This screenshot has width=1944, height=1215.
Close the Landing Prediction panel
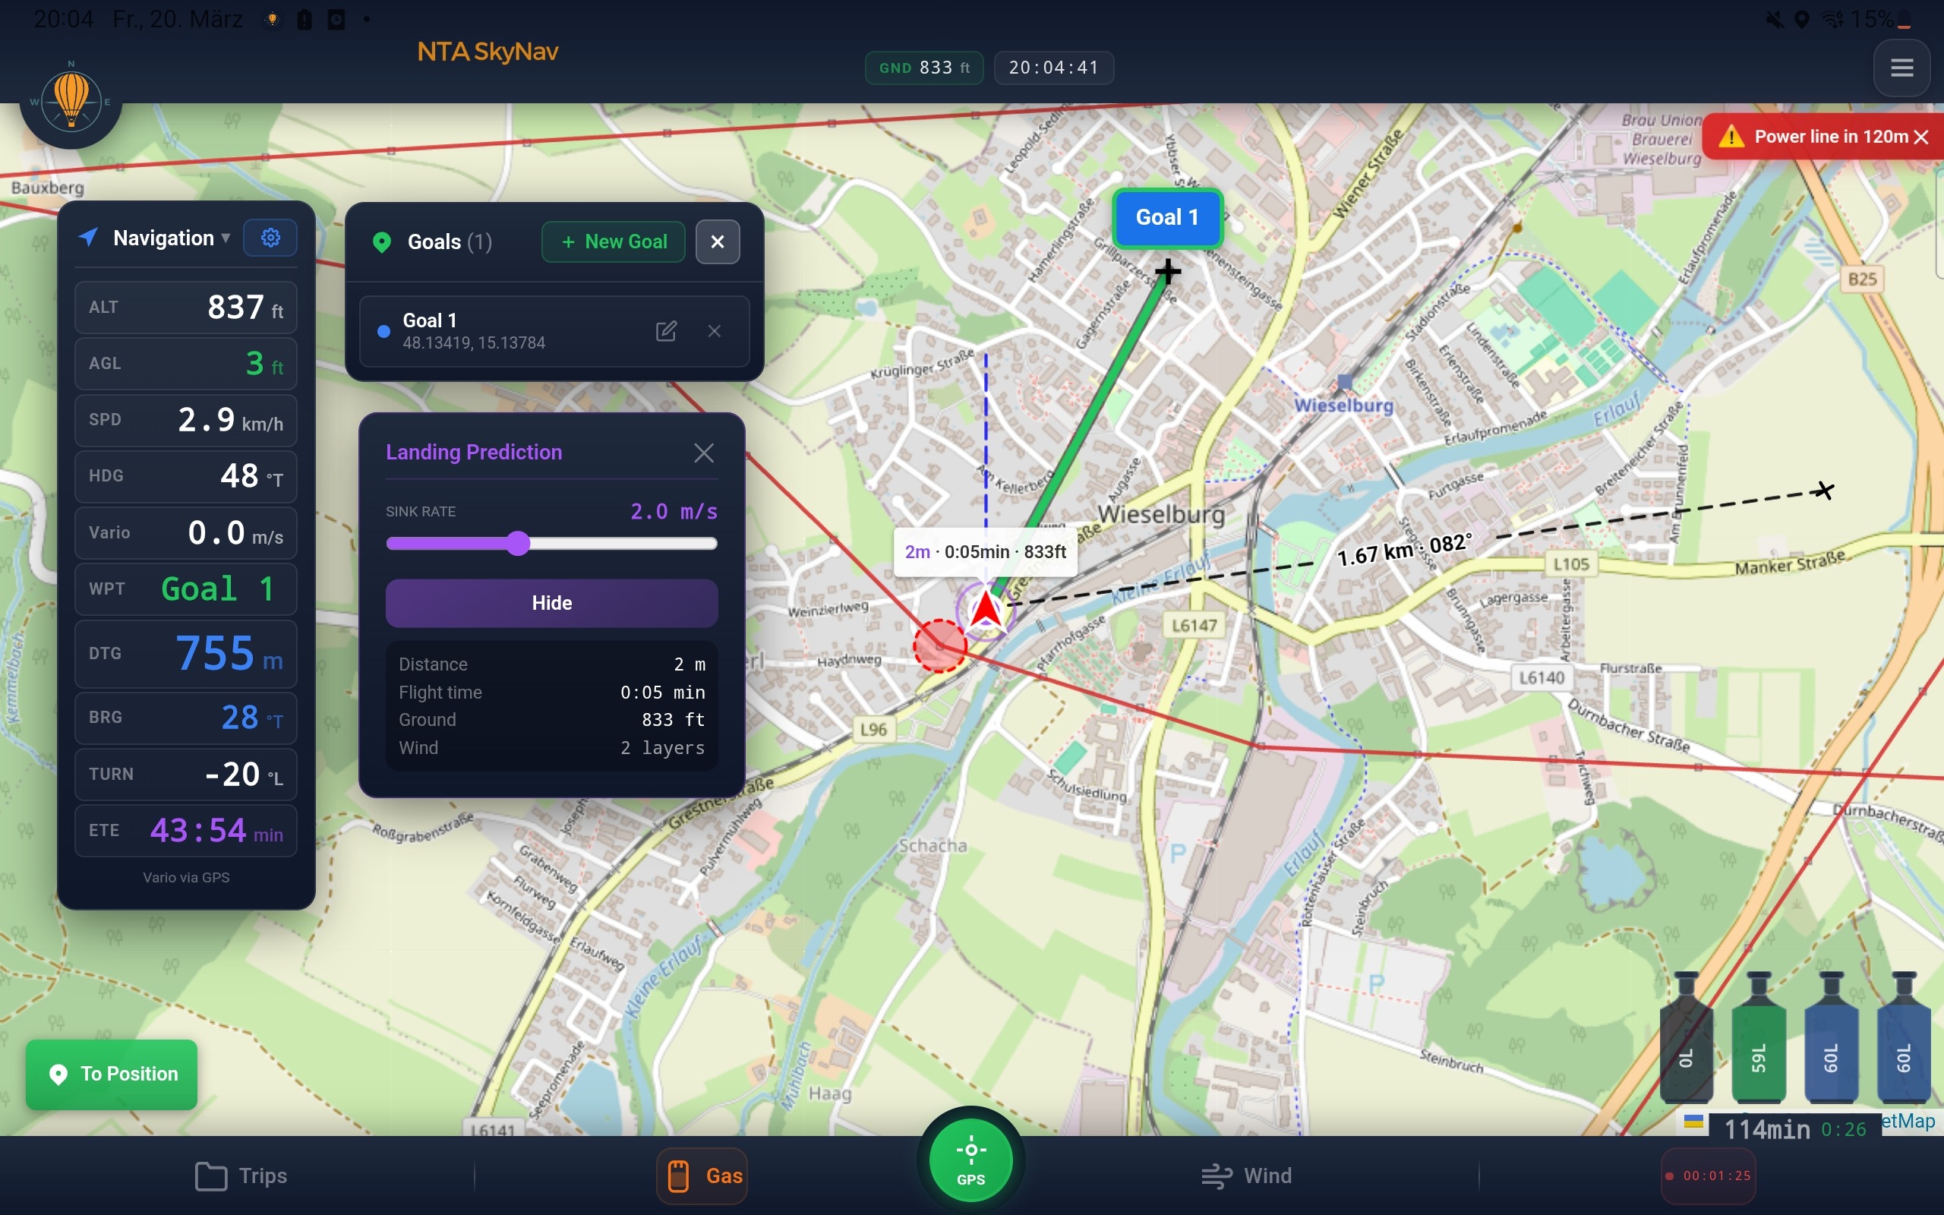click(x=704, y=453)
